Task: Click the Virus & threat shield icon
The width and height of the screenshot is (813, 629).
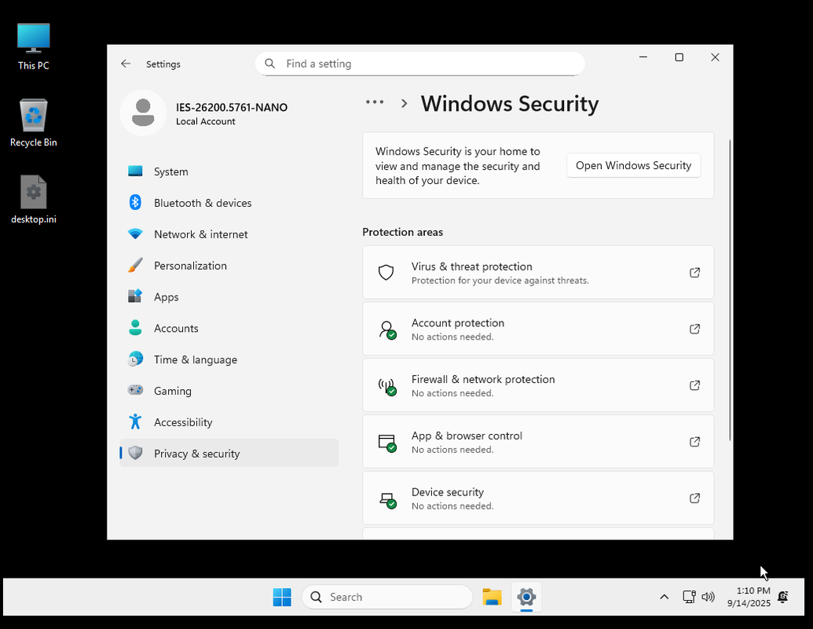Action: click(x=386, y=273)
